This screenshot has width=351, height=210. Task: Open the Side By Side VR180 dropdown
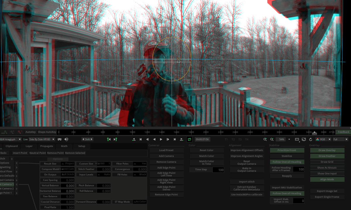(x=42, y=139)
